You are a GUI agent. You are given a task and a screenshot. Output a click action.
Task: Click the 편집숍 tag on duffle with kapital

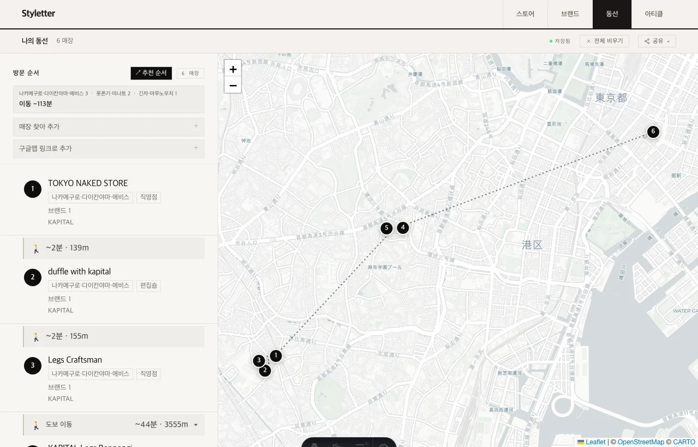[x=148, y=286]
